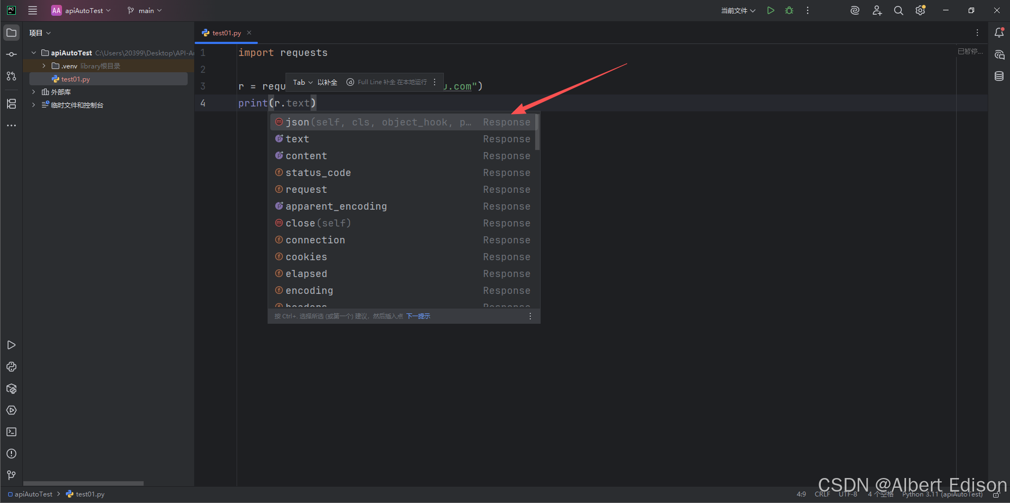Image resolution: width=1010 pixels, height=503 pixels.
Task: Open the Git tool window
Action: pos(11,475)
